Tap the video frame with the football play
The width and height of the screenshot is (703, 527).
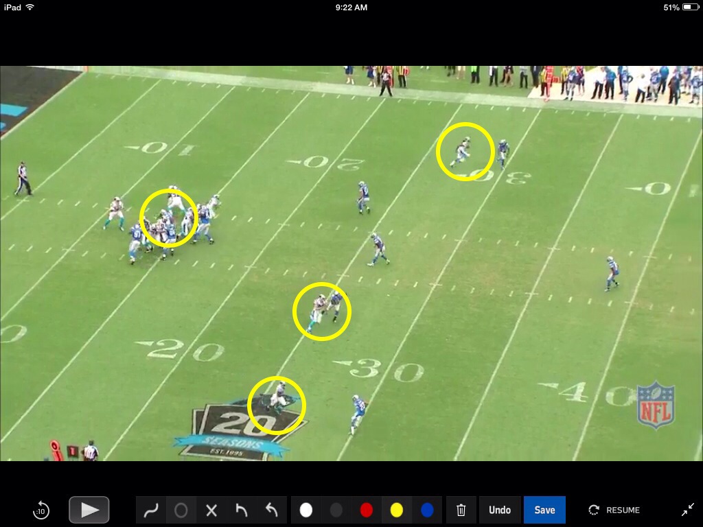(351, 263)
